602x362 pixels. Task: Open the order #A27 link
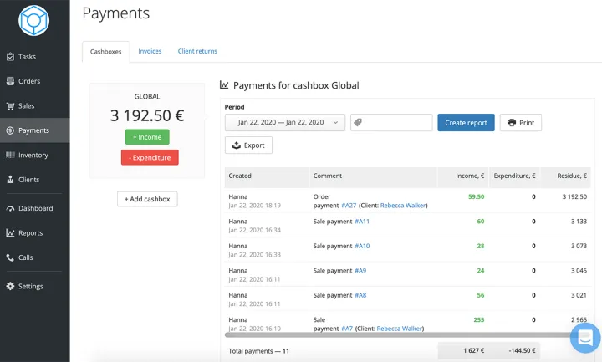(x=349, y=205)
